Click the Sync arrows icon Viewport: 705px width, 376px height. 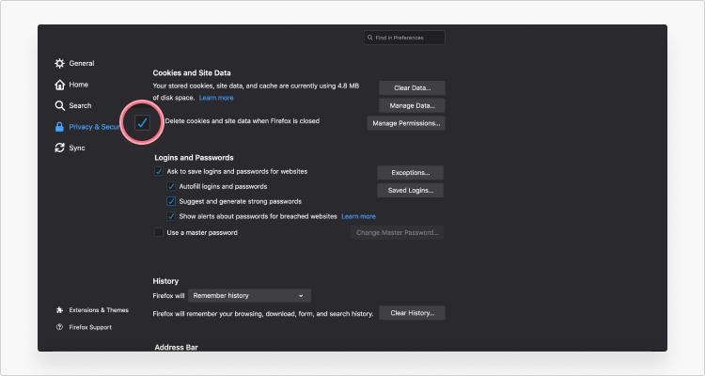tap(59, 148)
